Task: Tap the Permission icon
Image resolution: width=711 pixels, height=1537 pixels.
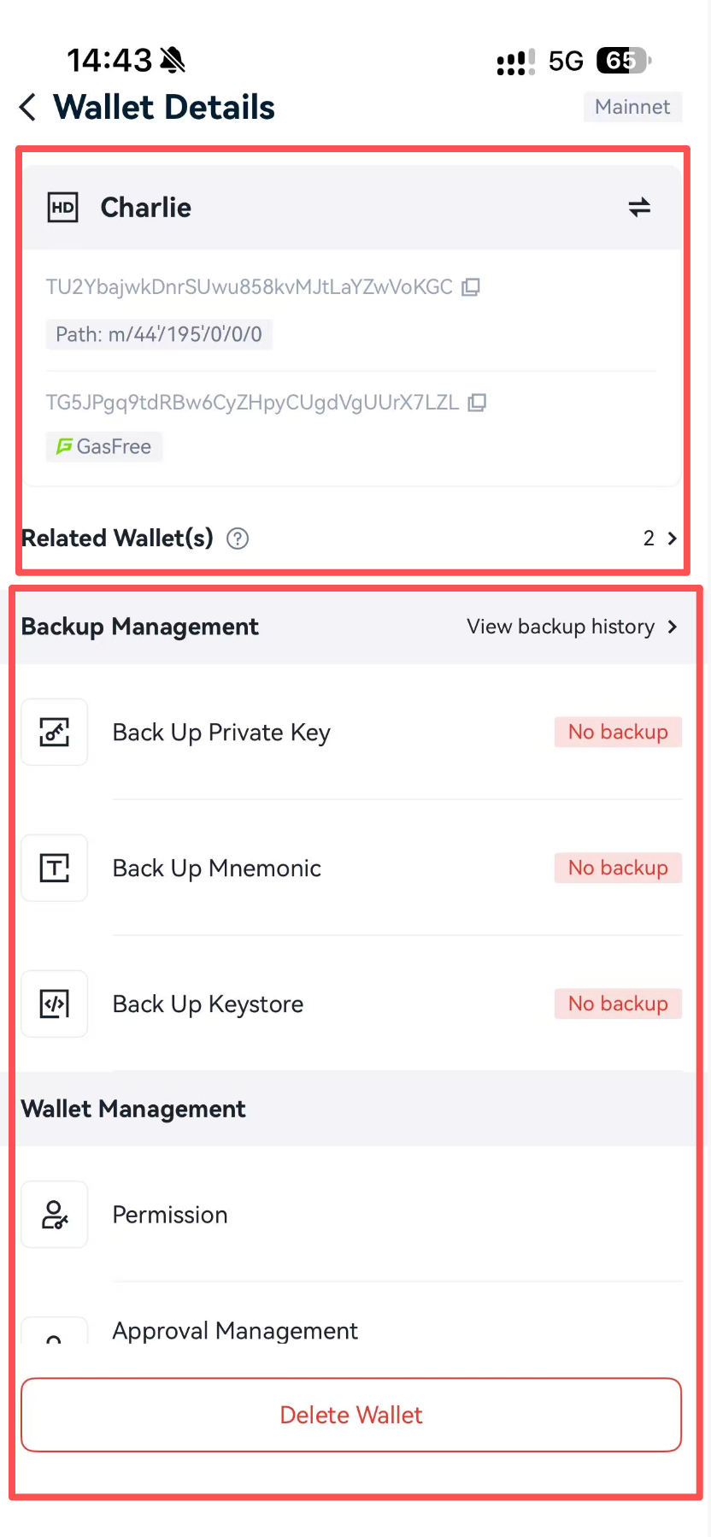Action: 55,1215
